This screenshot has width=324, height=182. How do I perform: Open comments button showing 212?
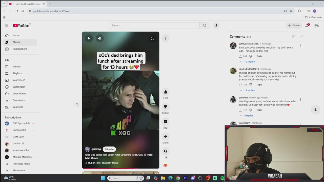coord(165,122)
